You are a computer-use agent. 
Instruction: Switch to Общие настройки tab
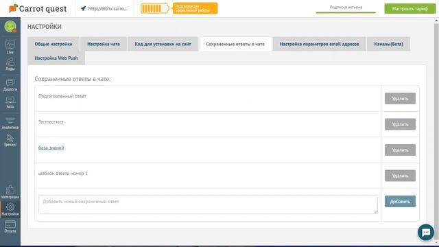click(x=54, y=44)
